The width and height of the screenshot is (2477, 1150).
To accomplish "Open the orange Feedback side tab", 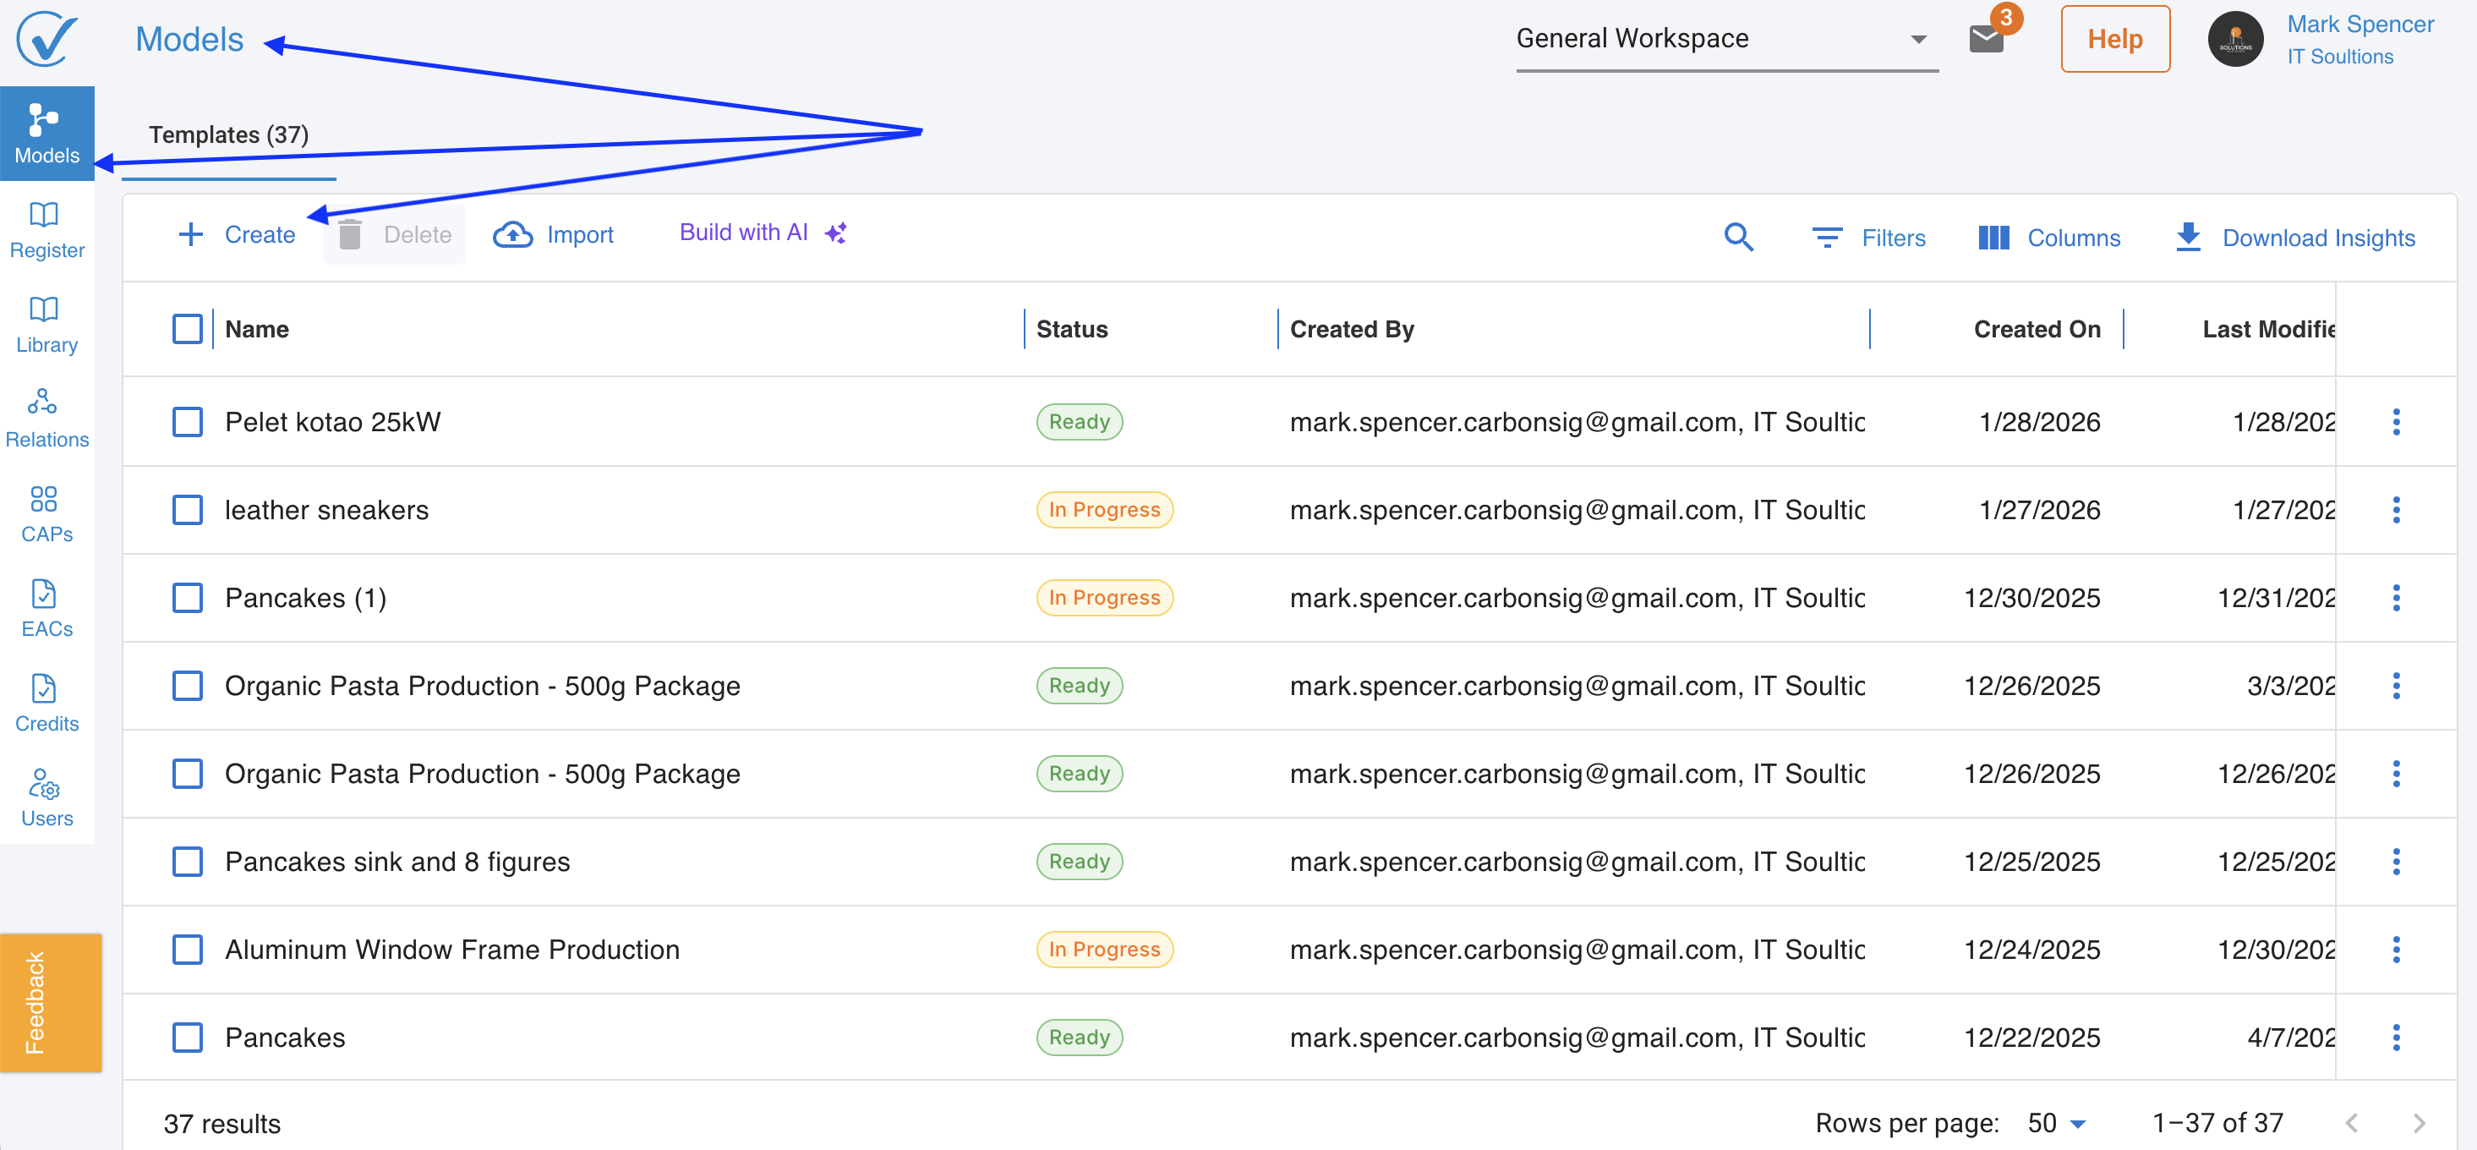I will [50, 1003].
